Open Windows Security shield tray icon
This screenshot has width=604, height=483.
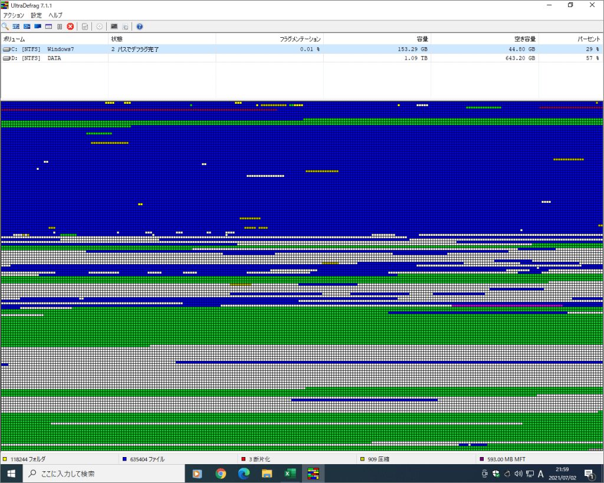pos(496,474)
